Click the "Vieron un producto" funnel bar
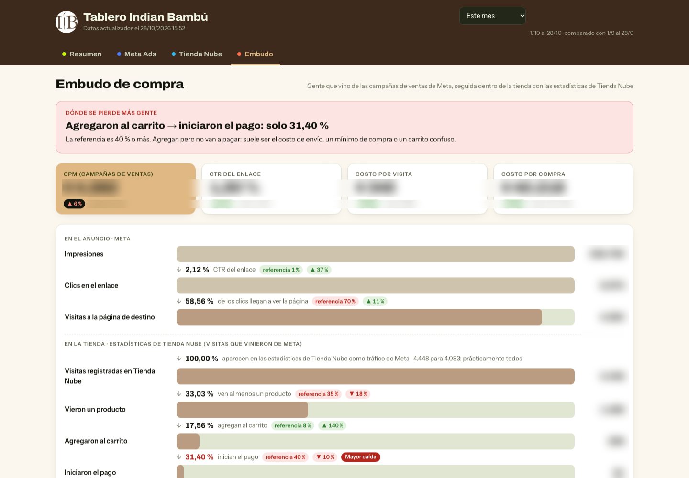689x478 pixels. pyautogui.click(x=376, y=410)
